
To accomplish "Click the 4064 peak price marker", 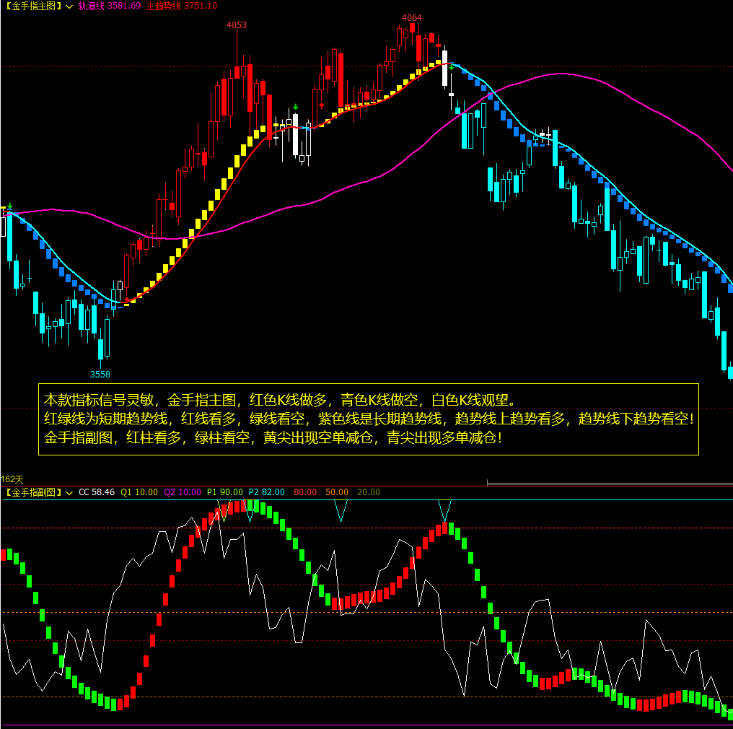I will [x=412, y=17].
